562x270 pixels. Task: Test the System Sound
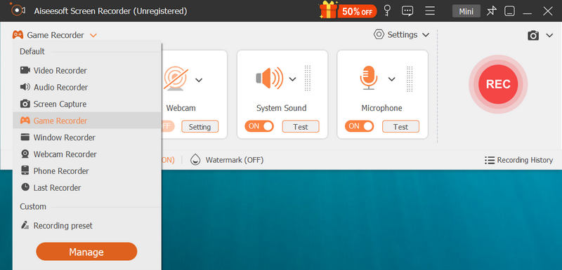(x=301, y=127)
